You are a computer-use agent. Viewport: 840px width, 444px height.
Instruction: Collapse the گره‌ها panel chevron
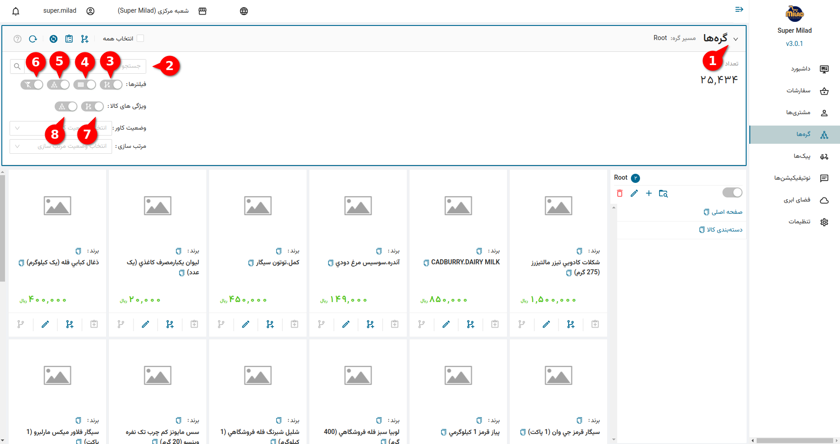(736, 39)
